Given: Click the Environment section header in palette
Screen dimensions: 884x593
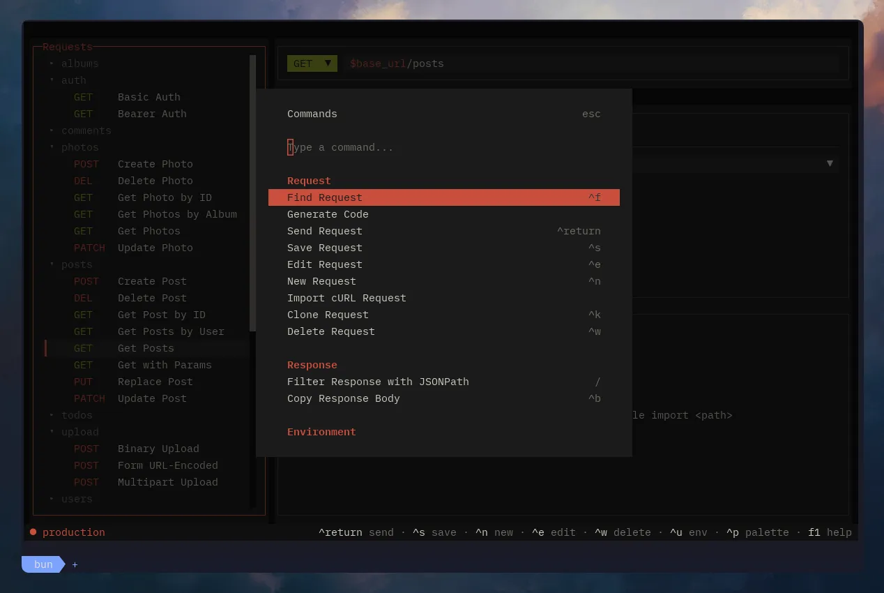Looking at the screenshot, I should [321, 432].
